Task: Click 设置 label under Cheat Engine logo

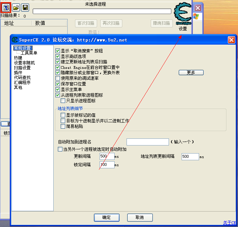Action: click(183, 29)
